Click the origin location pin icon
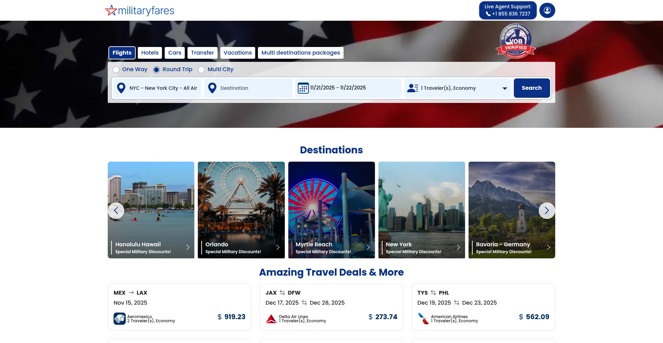 click(121, 88)
